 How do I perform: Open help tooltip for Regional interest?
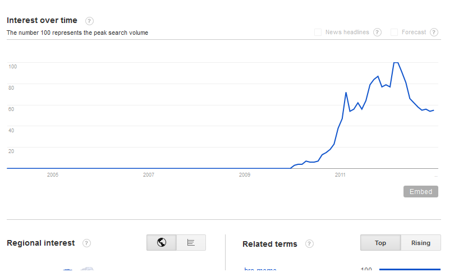pyautogui.click(x=87, y=243)
